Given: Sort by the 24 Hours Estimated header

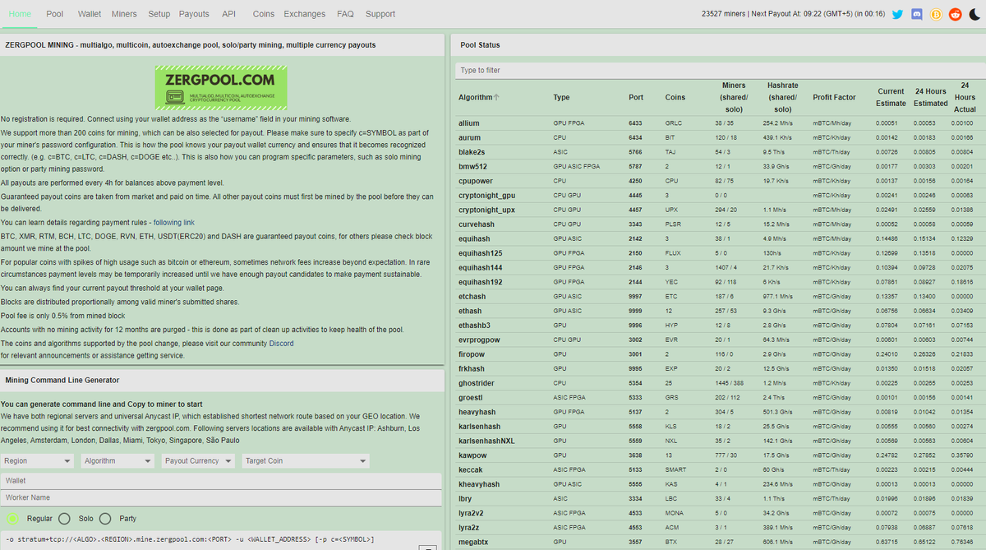Looking at the screenshot, I should point(931,97).
